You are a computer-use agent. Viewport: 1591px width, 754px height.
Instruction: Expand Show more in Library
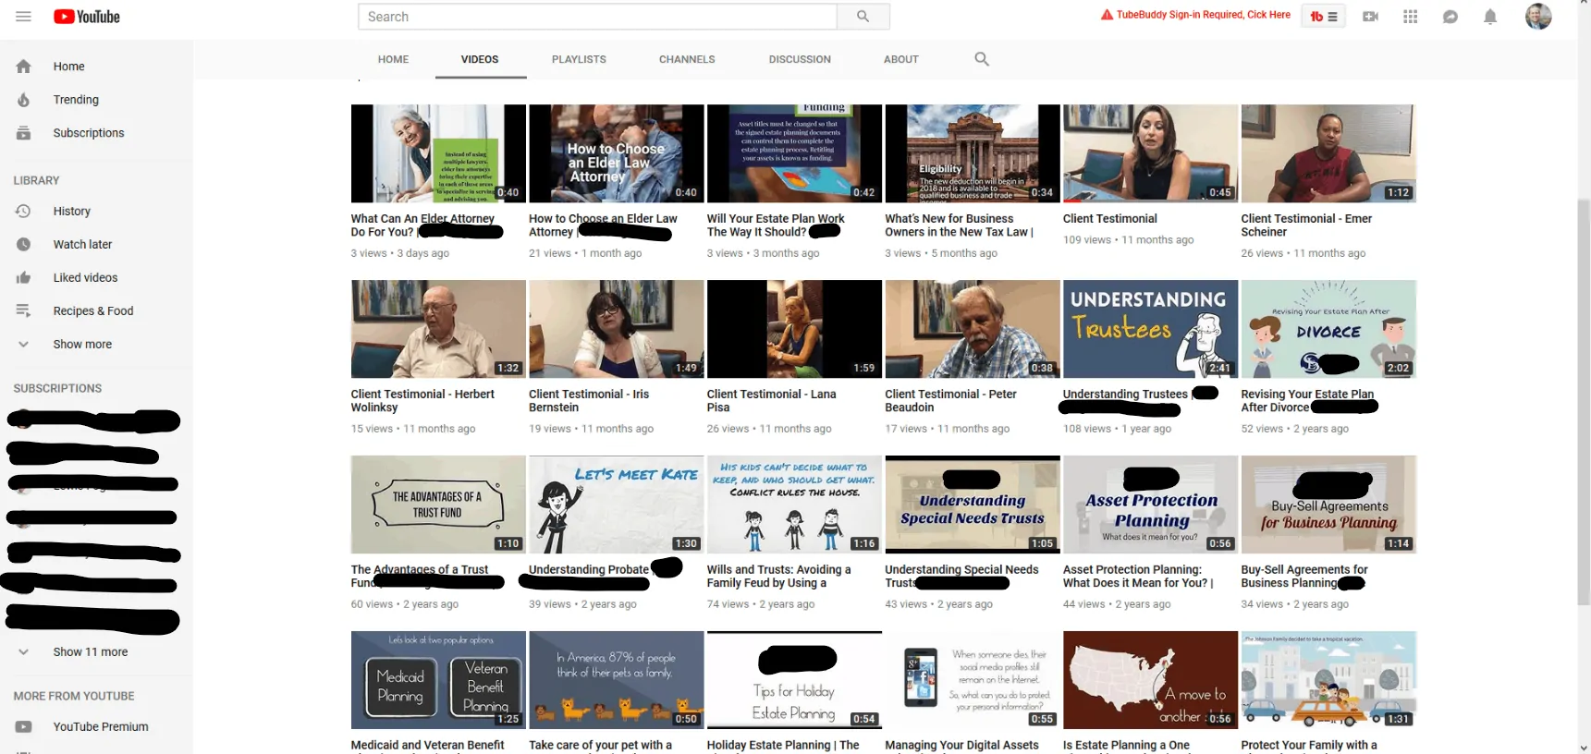click(82, 345)
